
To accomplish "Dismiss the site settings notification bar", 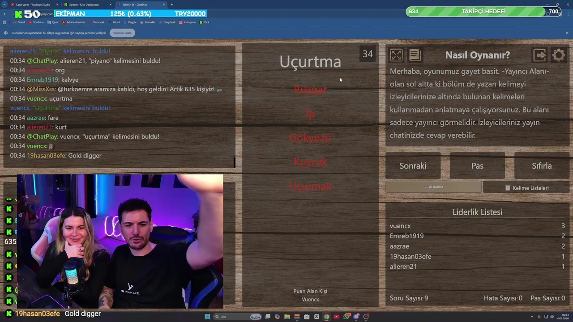I will click(567, 33).
